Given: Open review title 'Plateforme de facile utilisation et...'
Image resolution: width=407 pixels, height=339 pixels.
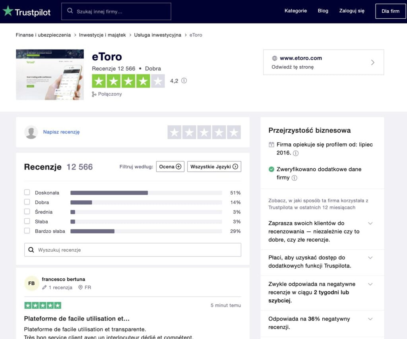Looking at the screenshot, I should tap(77, 318).
